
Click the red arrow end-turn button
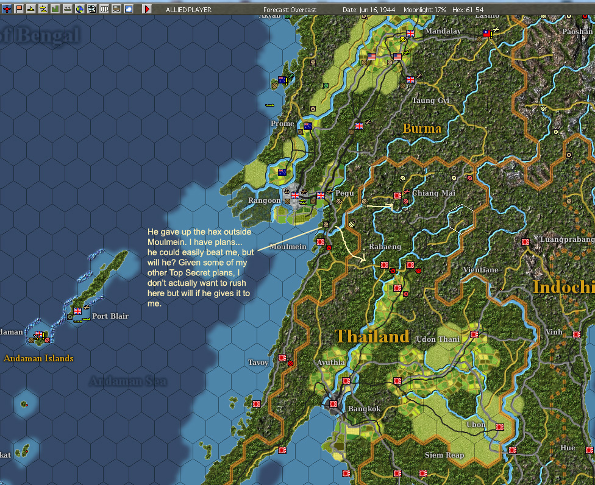point(147,9)
